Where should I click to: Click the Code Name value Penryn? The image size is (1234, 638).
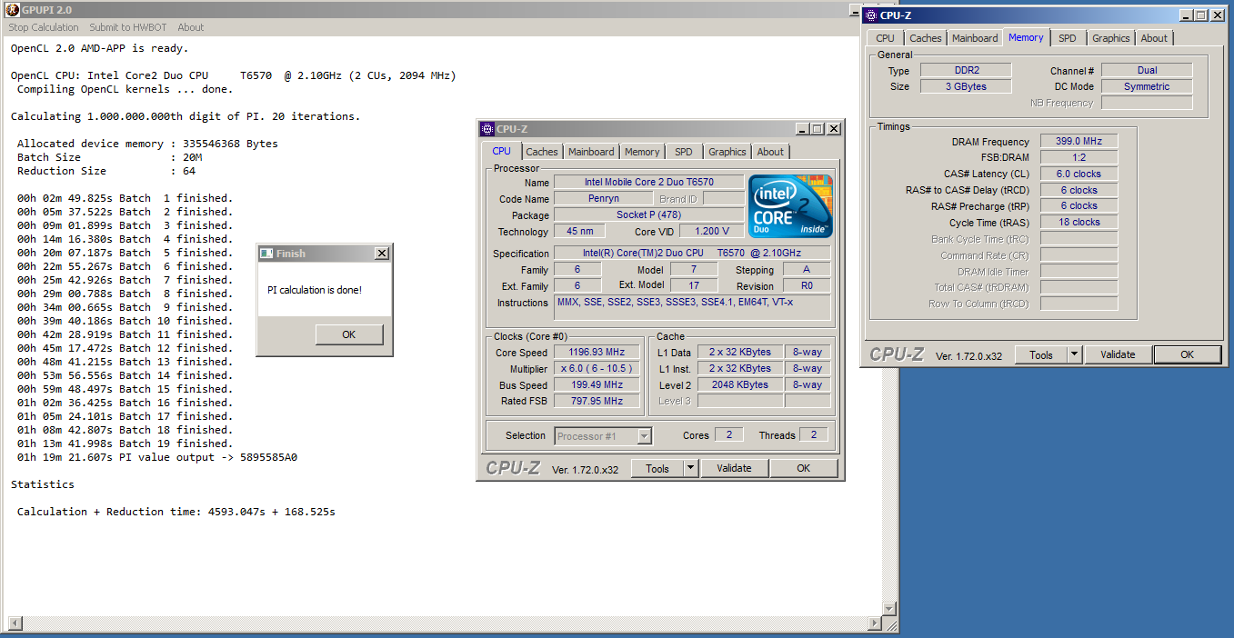(x=603, y=198)
